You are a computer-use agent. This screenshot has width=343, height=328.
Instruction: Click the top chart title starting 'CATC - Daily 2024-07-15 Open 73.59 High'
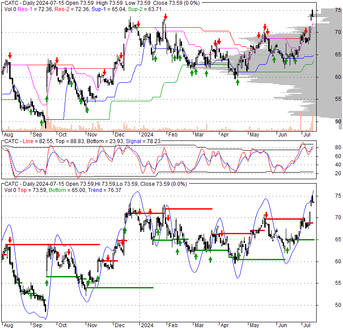coord(102,3)
